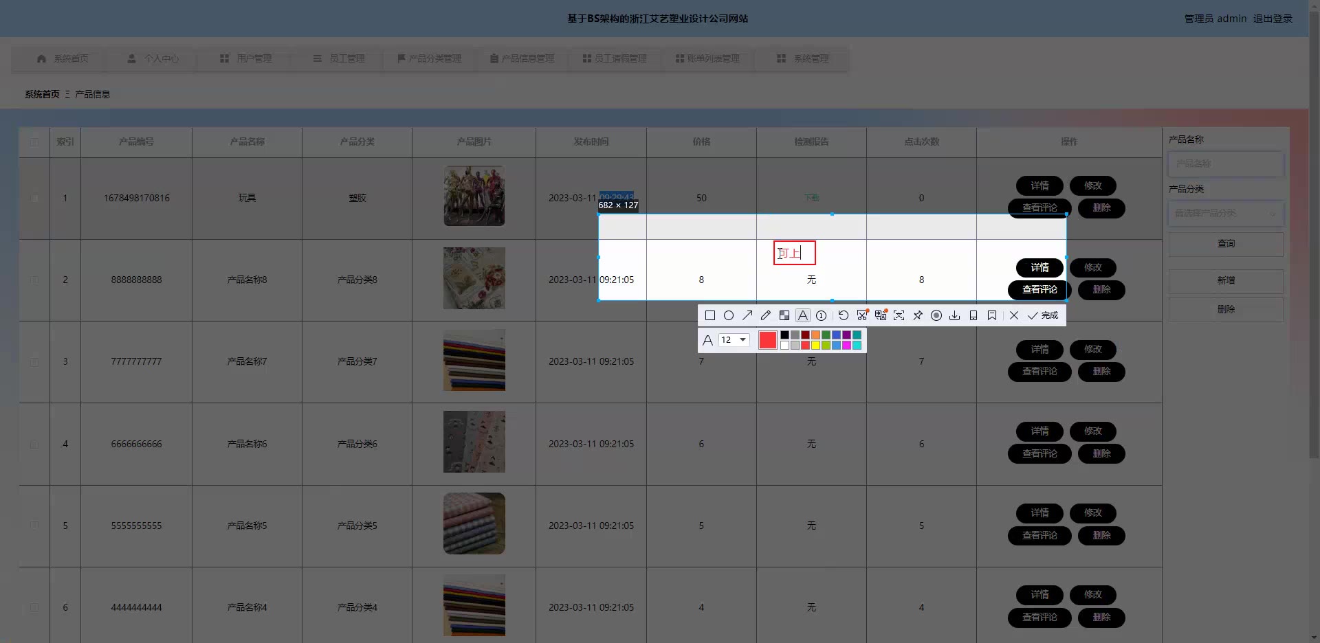Pick the yellow color swatch
This screenshot has width=1320, height=643.
pos(815,345)
